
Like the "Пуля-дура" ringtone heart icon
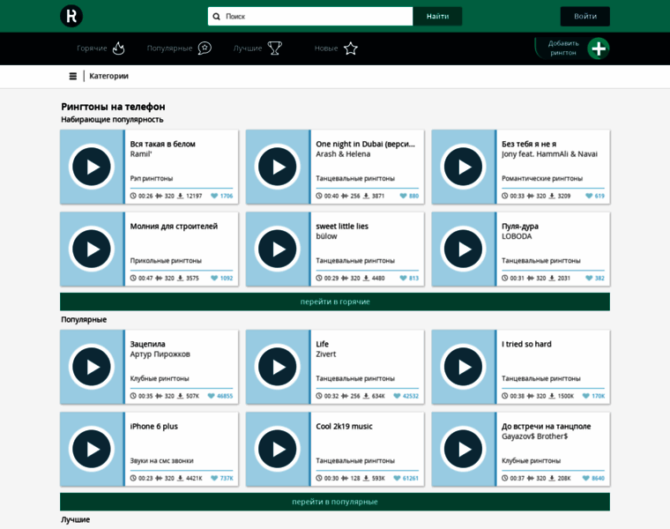pyautogui.click(x=588, y=278)
